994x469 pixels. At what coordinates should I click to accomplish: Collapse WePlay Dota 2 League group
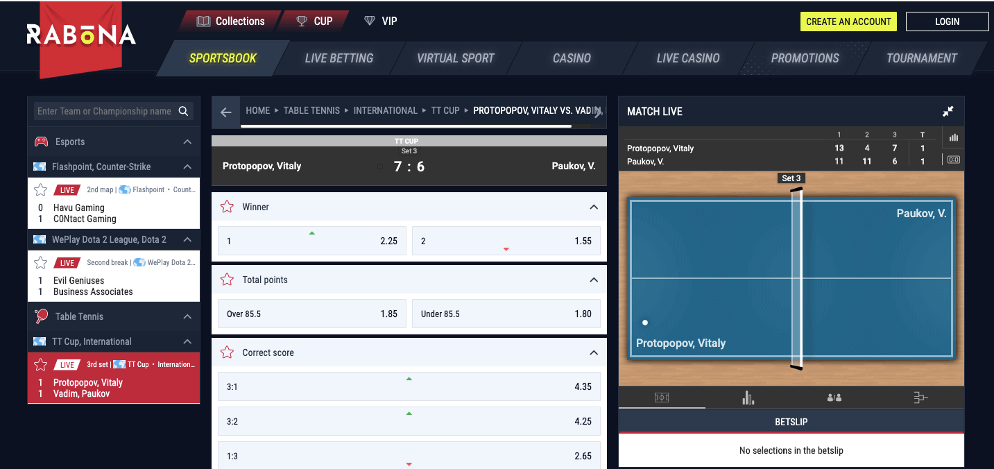click(x=187, y=239)
